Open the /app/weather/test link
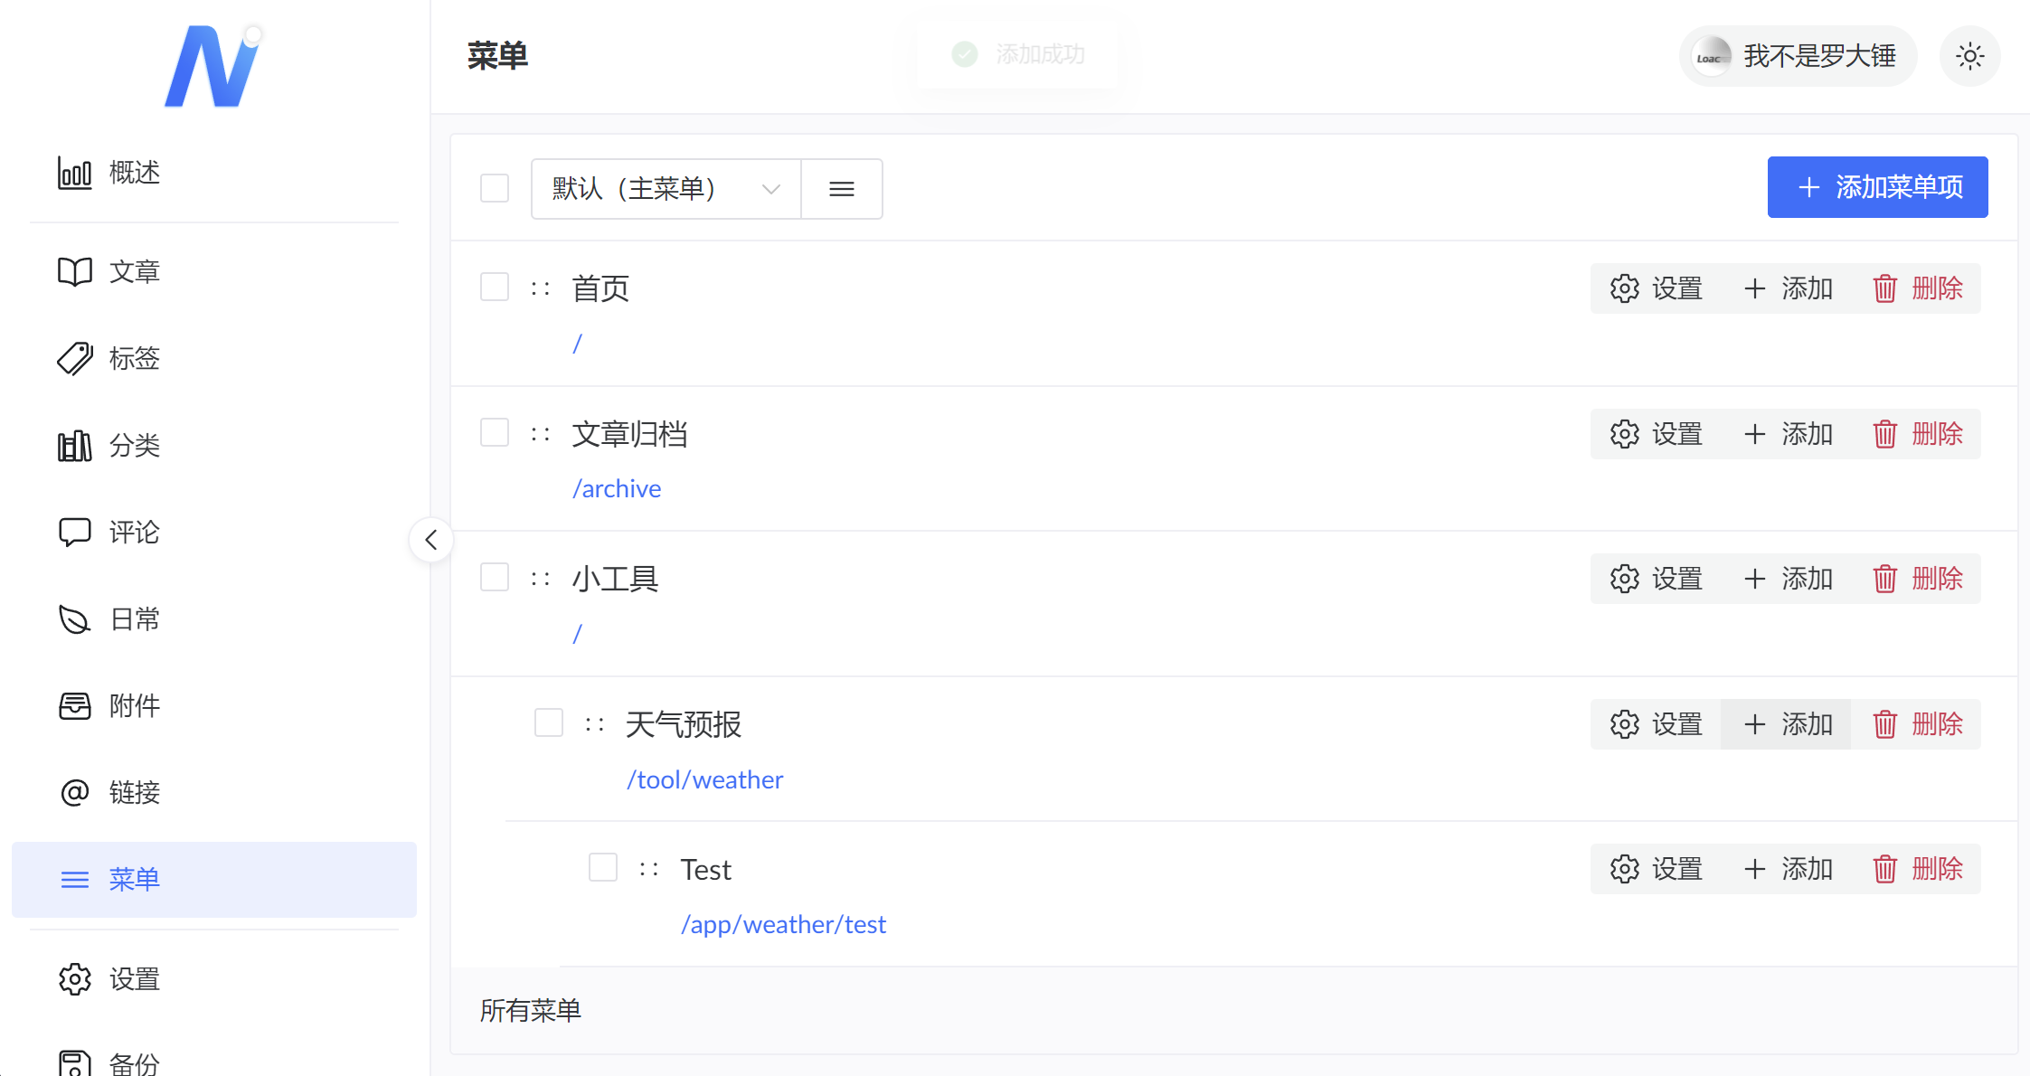Image resolution: width=2030 pixels, height=1076 pixels. [783, 924]
